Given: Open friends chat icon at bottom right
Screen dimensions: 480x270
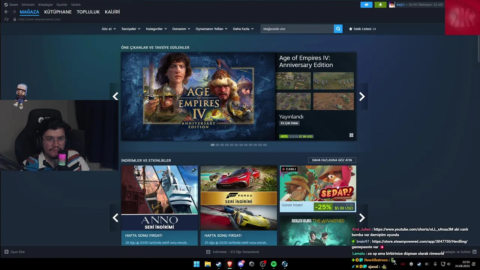Looking at the screenshot, I should click(x=474, y=252).
